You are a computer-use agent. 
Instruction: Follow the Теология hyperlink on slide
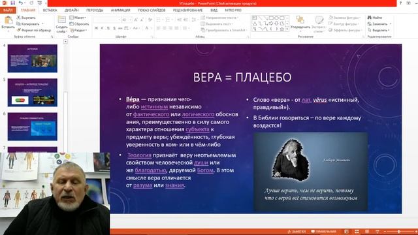coord(139,155)
